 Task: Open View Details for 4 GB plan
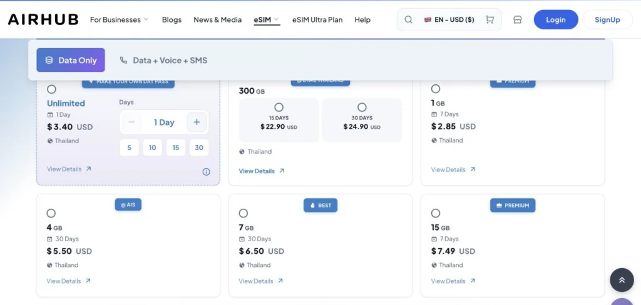(x=69, y=281)
